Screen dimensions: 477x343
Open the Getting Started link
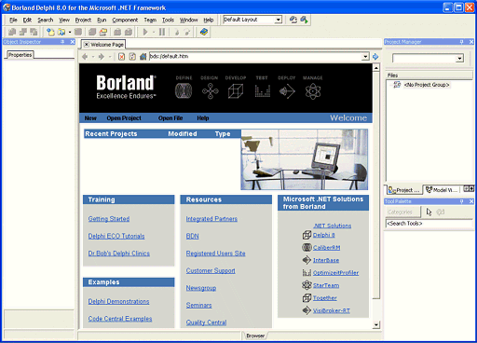point(109,219)
